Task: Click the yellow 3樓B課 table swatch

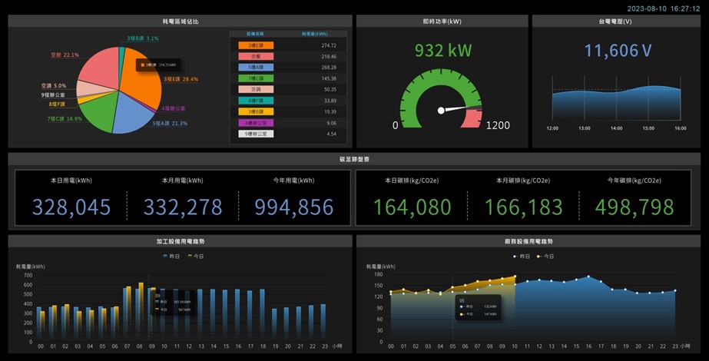Action: click(x=256, y=111)
